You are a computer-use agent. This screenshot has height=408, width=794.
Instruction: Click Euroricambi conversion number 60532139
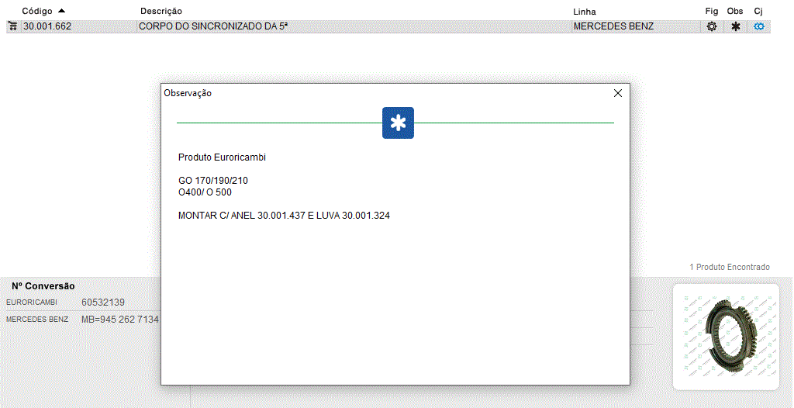pyautogui.click(x=103, y=303)
